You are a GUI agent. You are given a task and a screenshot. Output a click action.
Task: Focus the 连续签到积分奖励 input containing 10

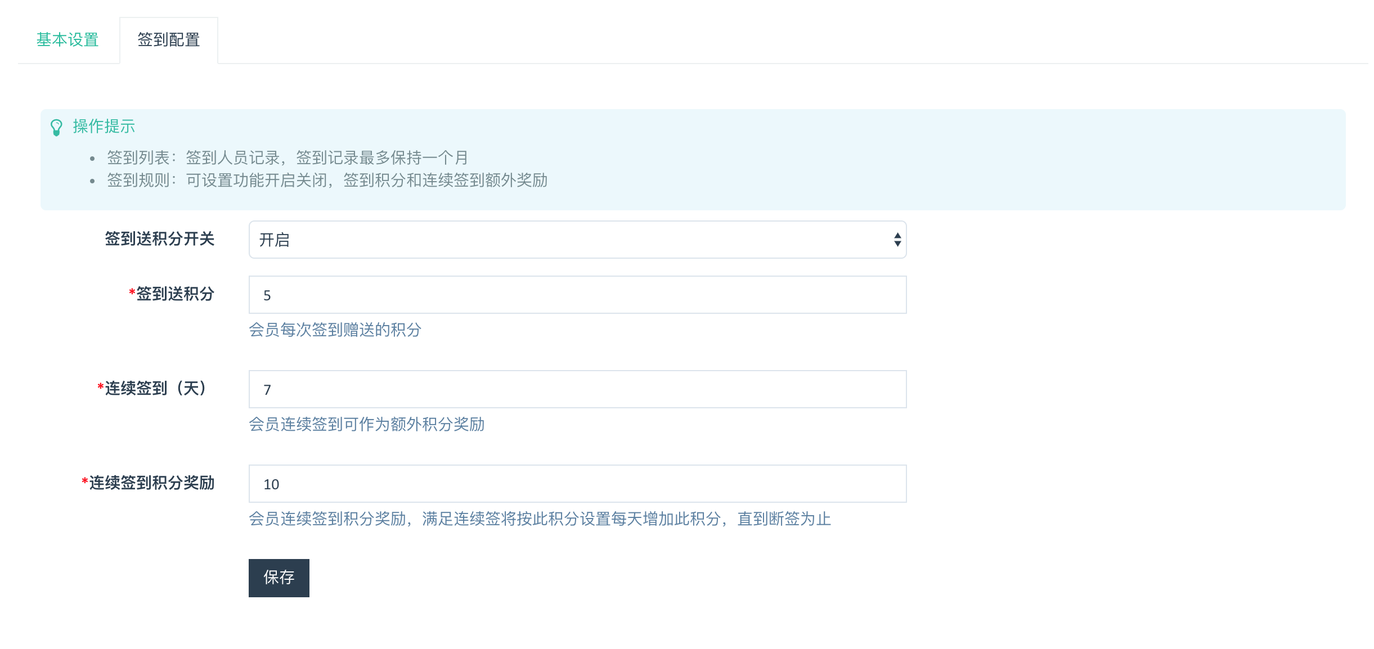[577, 484]
